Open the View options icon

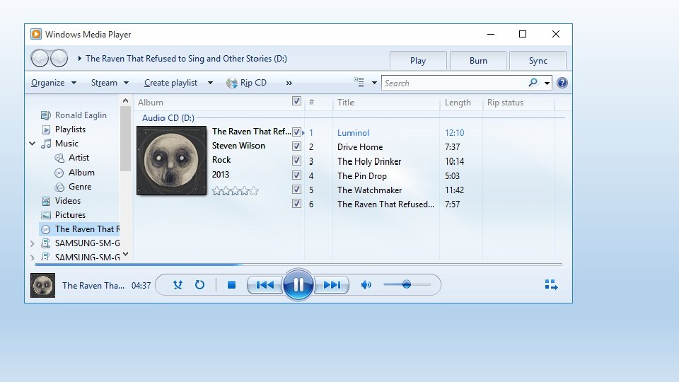pyautogui.click(x=359, y=82)
